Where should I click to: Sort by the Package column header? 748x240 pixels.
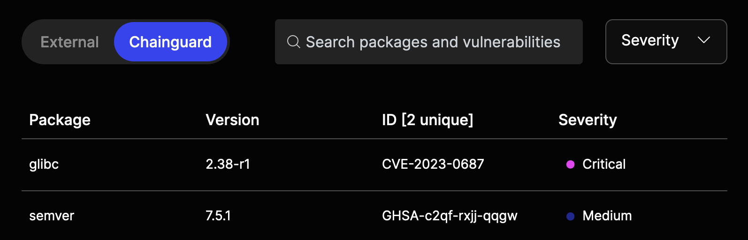pos(60,120)
